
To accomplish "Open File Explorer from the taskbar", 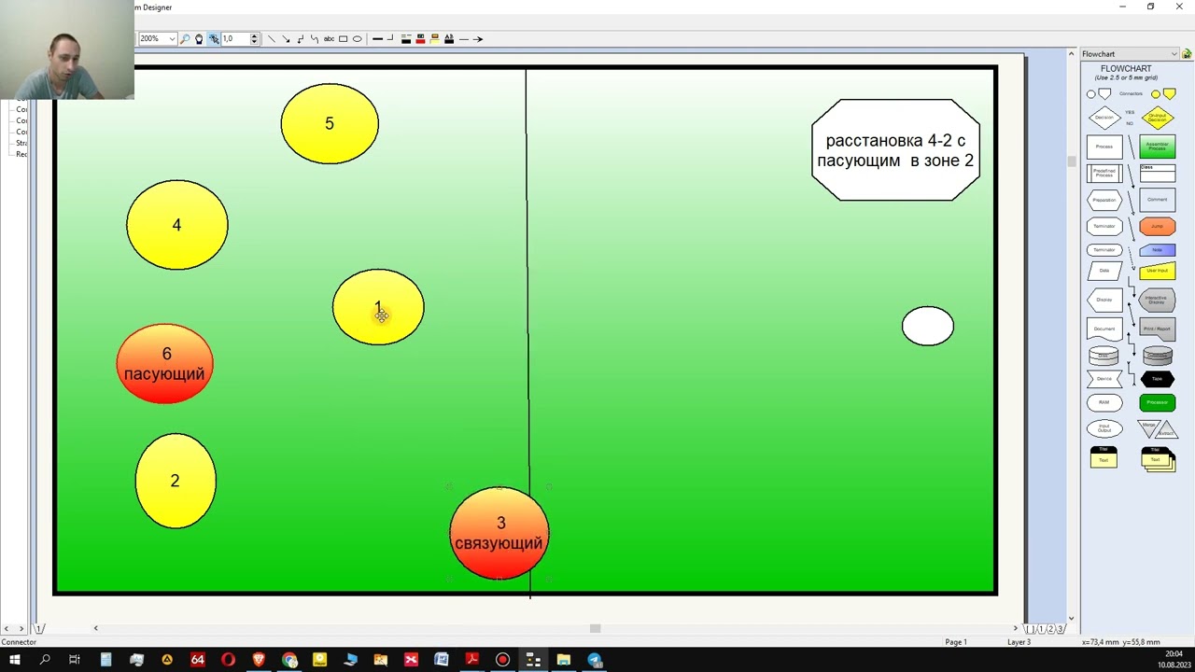I will point(564,660).
